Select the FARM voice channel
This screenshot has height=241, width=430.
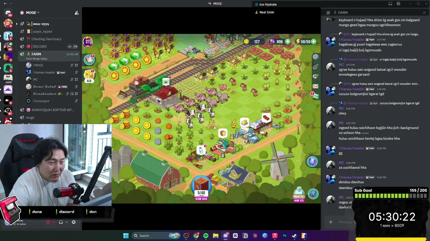[x=49, y=56]
